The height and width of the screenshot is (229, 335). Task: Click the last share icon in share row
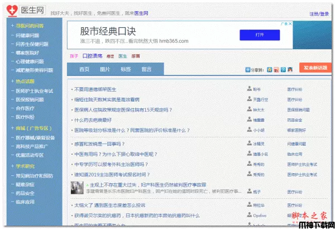(x=290, y=70)
